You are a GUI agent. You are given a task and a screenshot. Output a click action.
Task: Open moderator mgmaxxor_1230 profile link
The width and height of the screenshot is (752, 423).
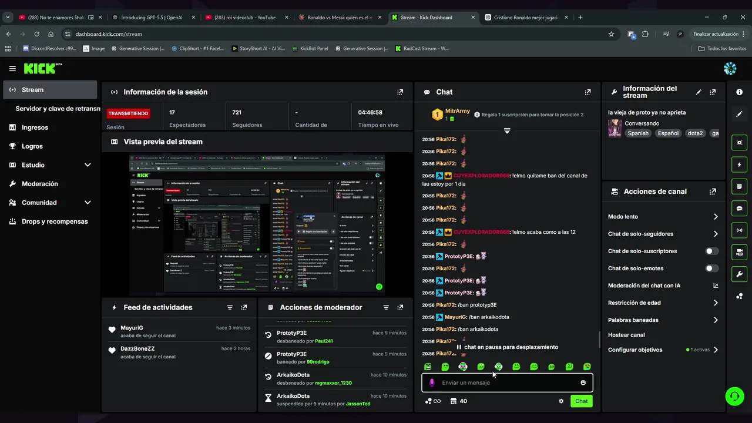[333, 383]
